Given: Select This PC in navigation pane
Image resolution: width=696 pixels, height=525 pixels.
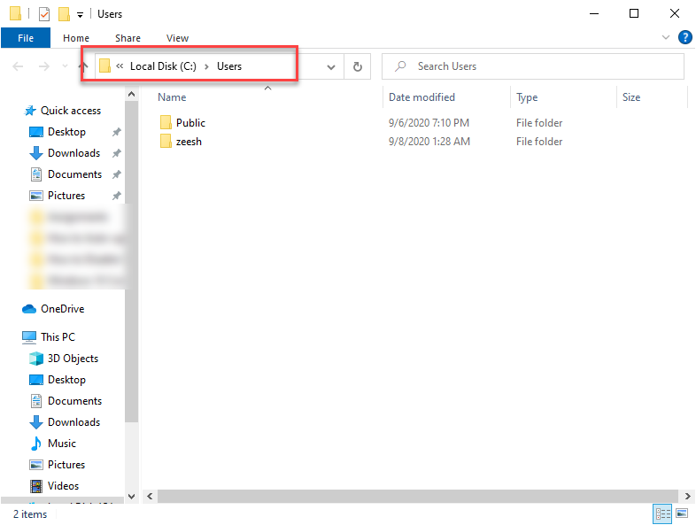Looking at the screenshot, I should pos(58,337).
